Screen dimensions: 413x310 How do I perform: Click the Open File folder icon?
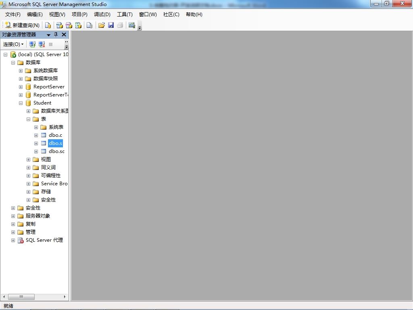pos(101,25)
